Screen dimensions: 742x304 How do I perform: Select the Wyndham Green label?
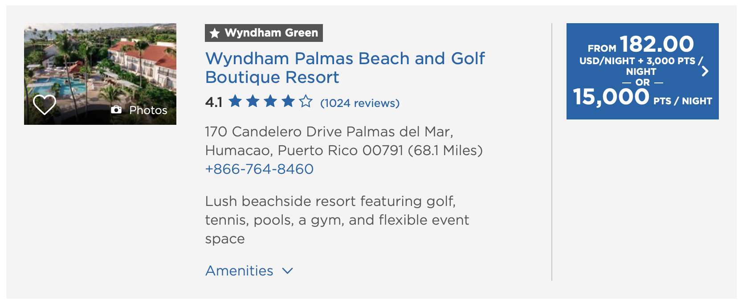pyautogui.click(x=272, y=32)
